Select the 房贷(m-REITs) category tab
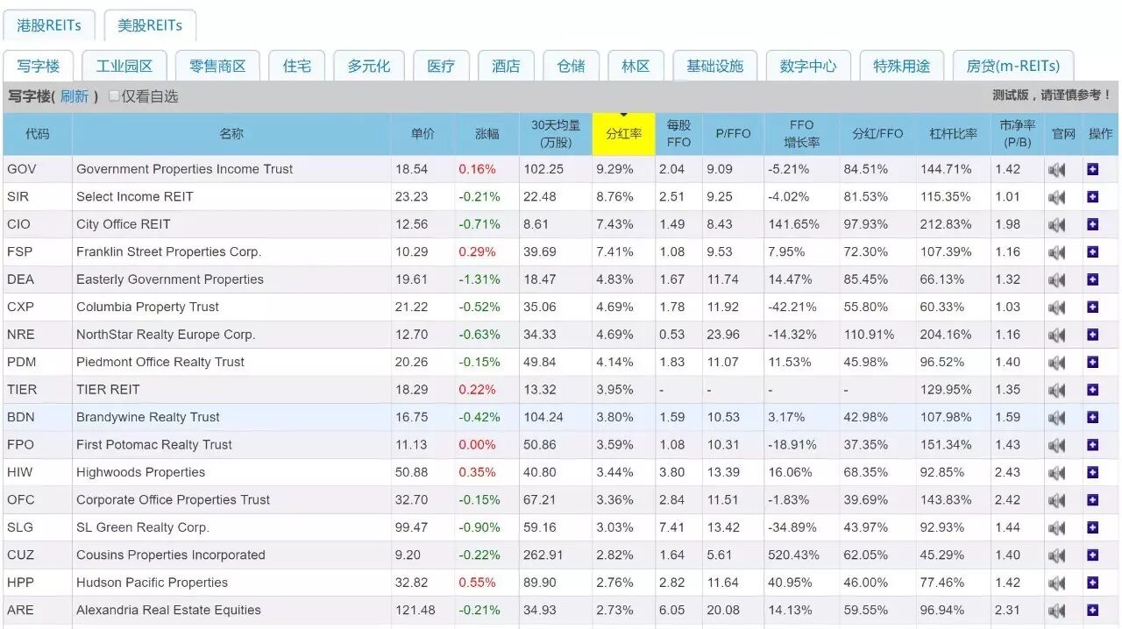 pos(1013,66)
